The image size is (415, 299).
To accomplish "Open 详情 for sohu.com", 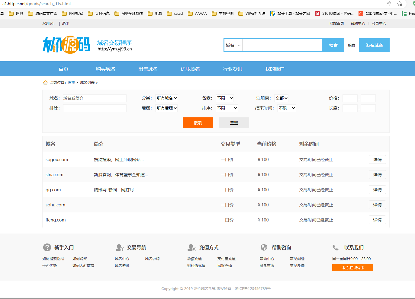I will [x=377, y=205].
